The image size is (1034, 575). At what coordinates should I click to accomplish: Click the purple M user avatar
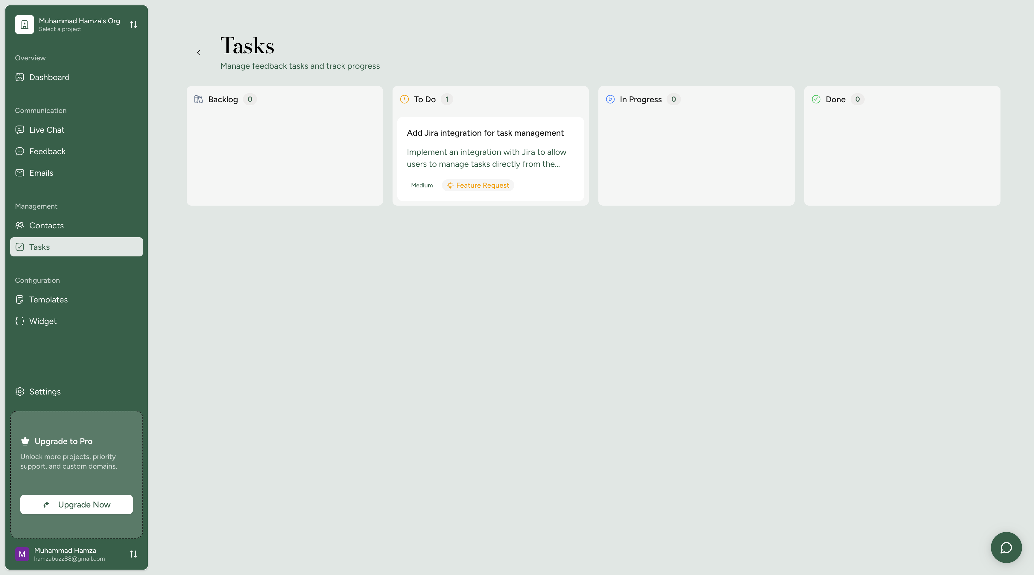point(22,554)
